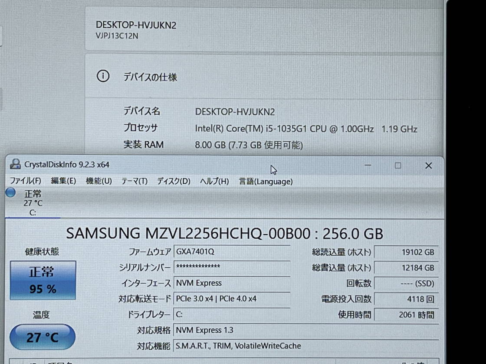Screen dimensions: 486x364
Task: Click the info icon beside デバイスの仕様 in Settings
Action: tap(103, 76)
